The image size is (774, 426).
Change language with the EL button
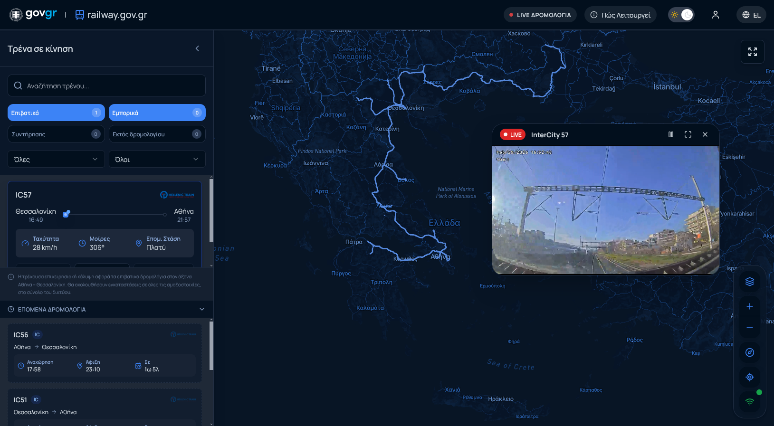tap(751, 15)
